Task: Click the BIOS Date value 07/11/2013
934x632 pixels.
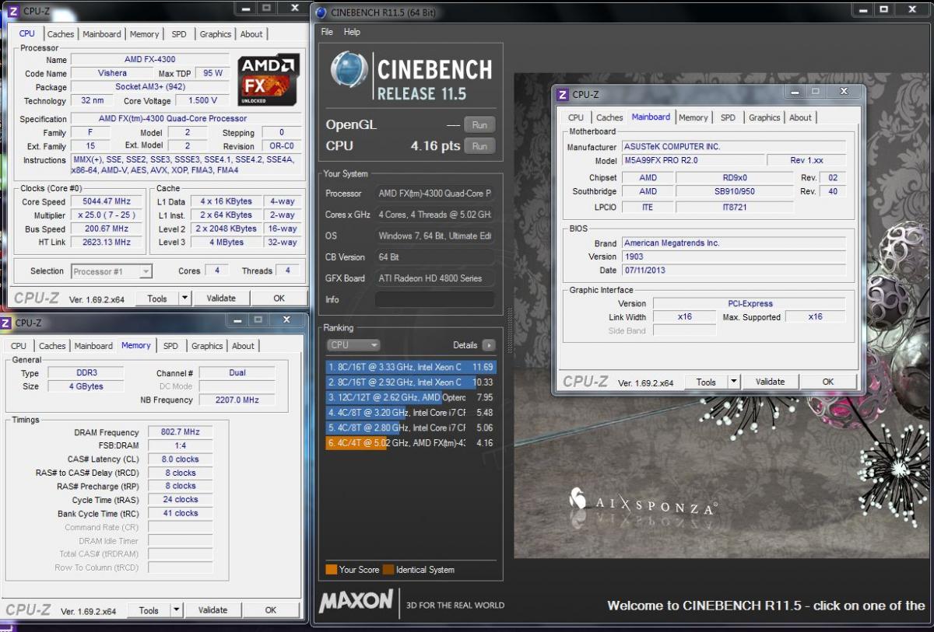Action: click(x=733, y=271)
